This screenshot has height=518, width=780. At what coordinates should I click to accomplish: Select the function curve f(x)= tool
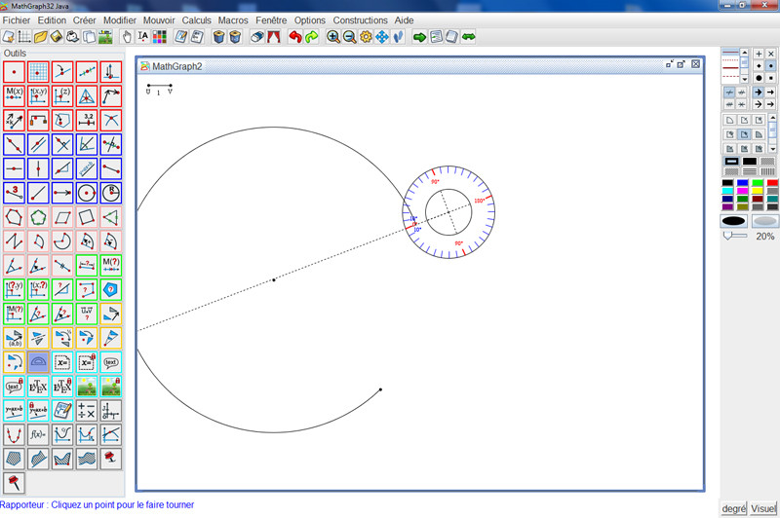(x=38, y=434)
